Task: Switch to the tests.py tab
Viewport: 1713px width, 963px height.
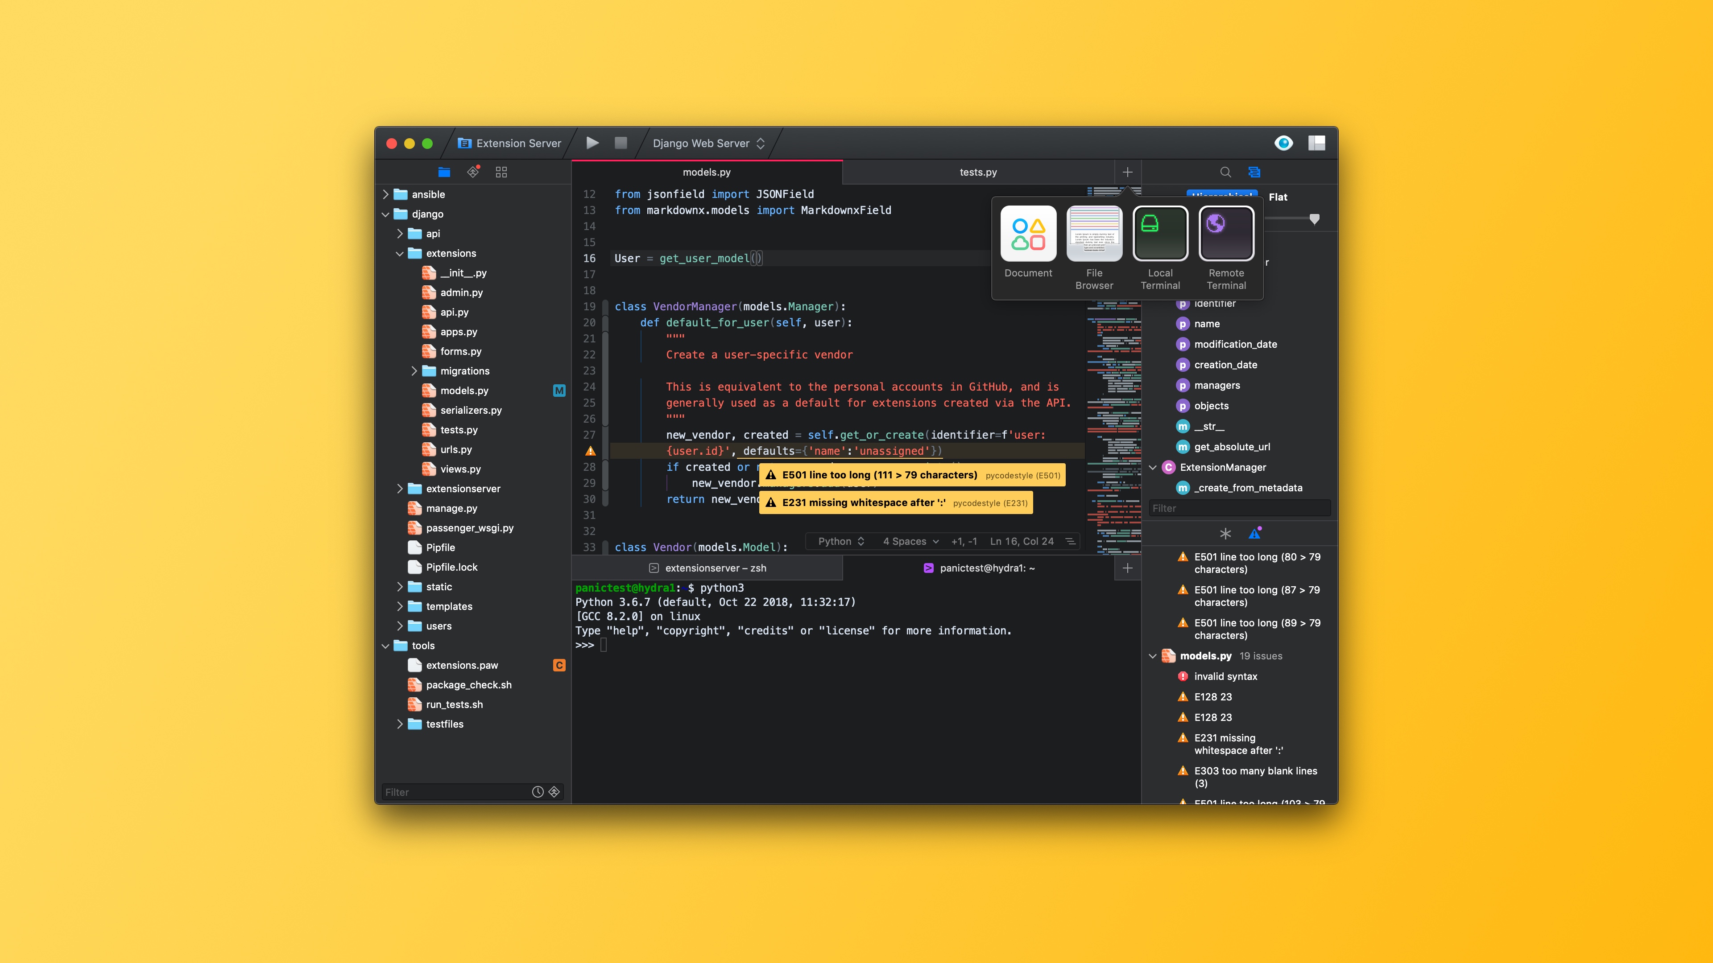Action: point(977,172)
